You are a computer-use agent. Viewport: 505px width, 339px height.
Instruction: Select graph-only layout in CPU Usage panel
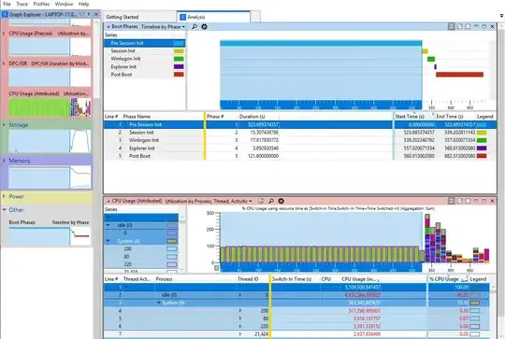click(460, 201)
